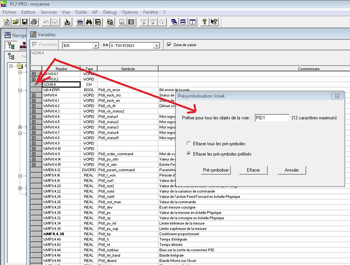Toggle the 'Zone de saisie' checkbox
The image size is (350, 265).
tap(169, 45)
